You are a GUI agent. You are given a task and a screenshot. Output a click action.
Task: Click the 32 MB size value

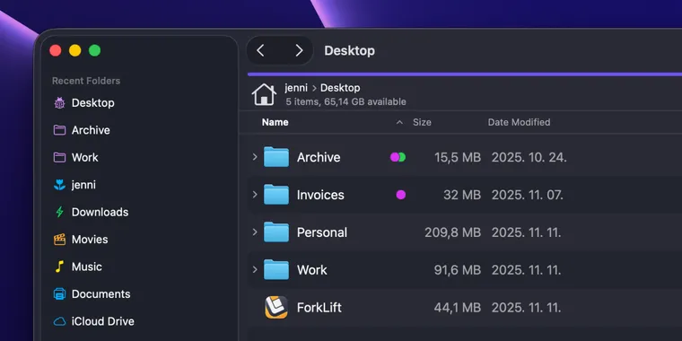click(x=462, y=195)
